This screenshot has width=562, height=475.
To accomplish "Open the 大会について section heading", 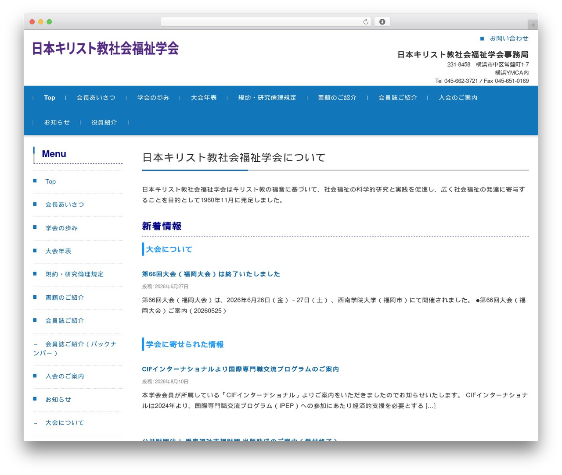I will pos(169,249).
